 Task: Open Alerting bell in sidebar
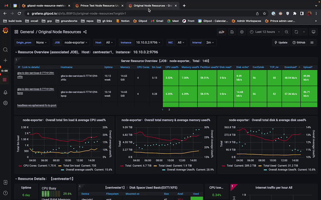[x=6, y=92]
